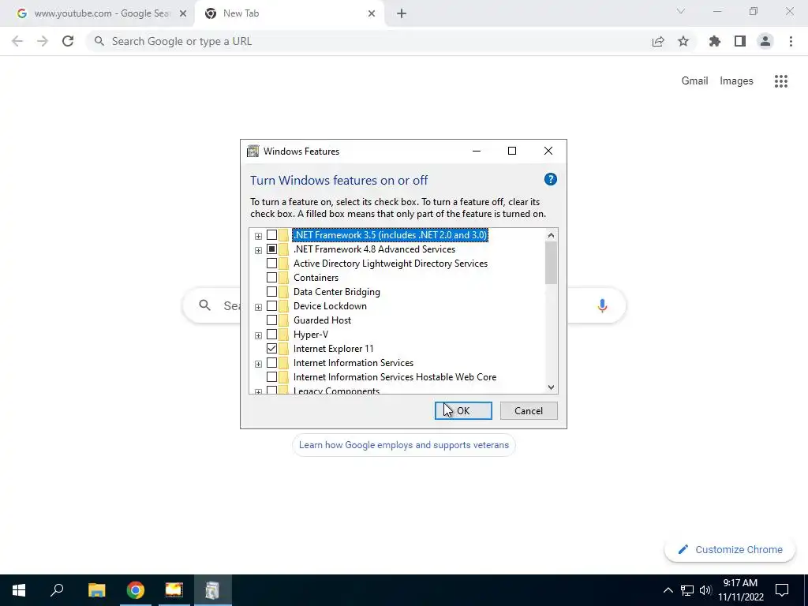The width and height of the screenshot is (808, 606).
Task: Expand the Hyper-V node
Action: 258,335
